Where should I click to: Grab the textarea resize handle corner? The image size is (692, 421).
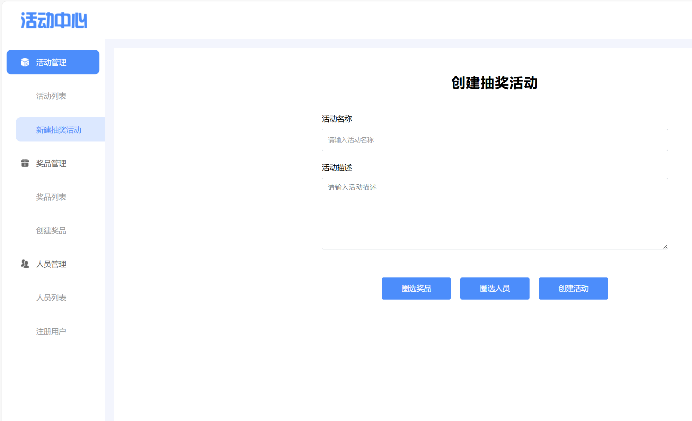pyautogui.click(x=665, y=247)
